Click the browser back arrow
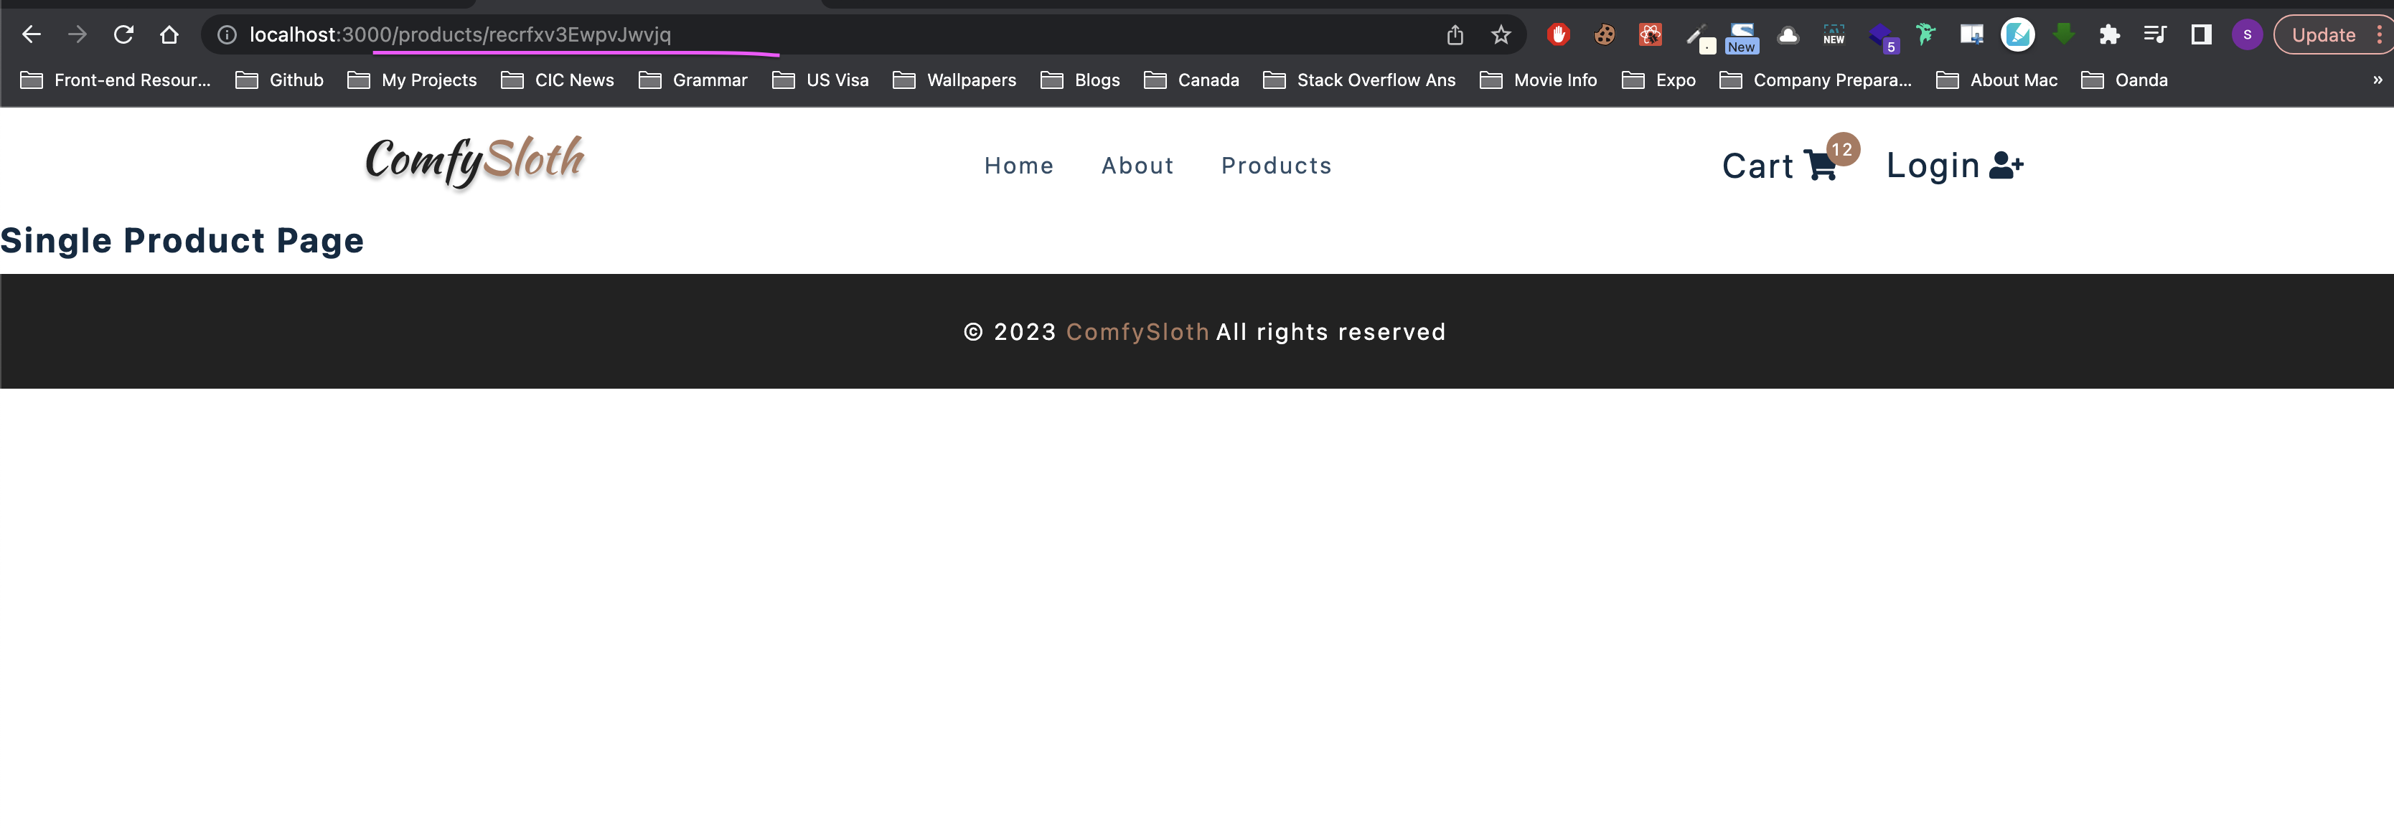 [32, 34]
